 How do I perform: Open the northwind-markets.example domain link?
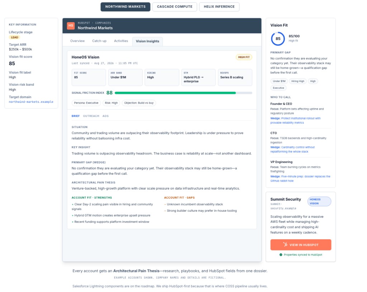31,102
